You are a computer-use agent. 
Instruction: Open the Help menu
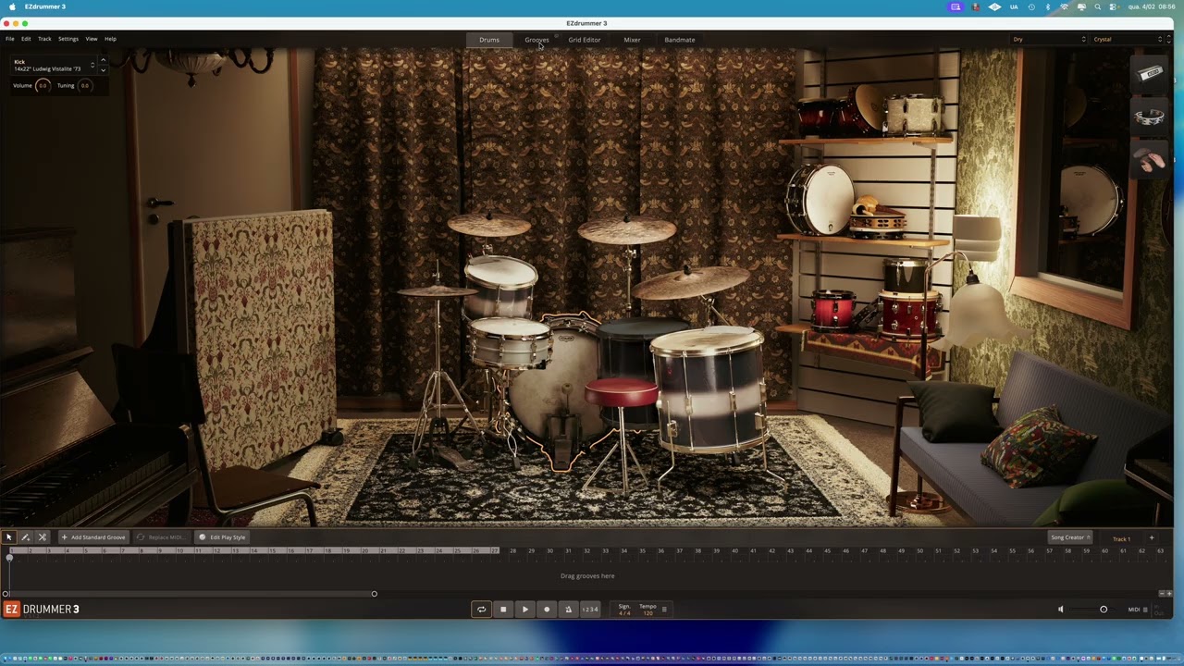[110, 39]
